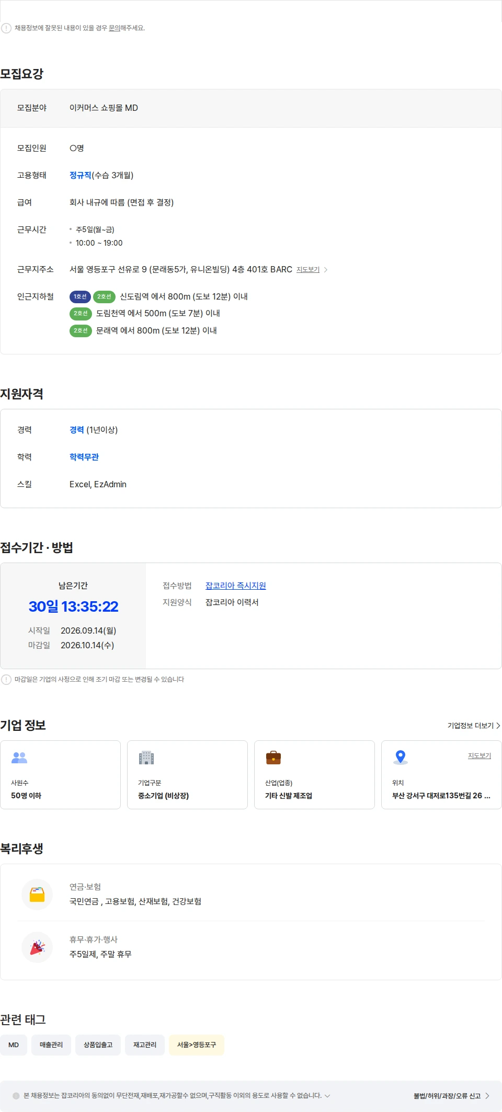Open 지도보기 in the 위치 card

(480, 756)
